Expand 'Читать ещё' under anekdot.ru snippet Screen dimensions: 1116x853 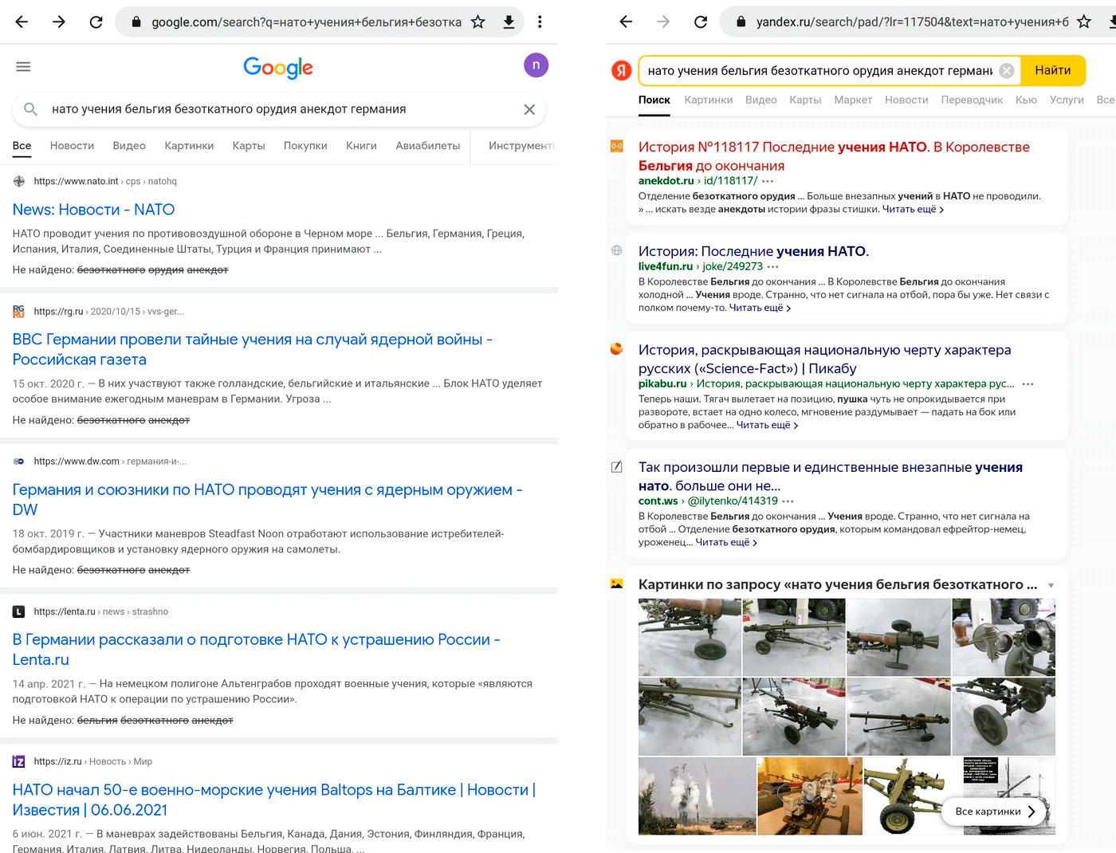[x=914, y=210]
